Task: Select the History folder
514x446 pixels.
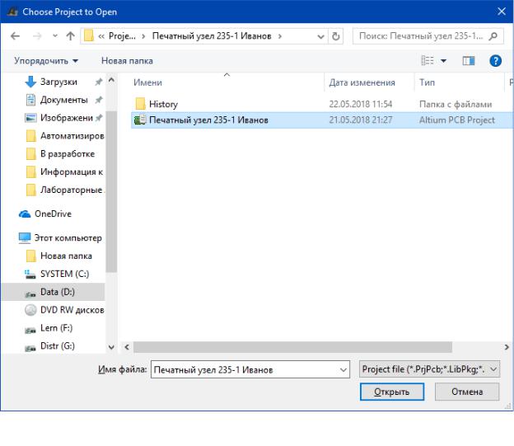Action: click(x=163, y=105)
